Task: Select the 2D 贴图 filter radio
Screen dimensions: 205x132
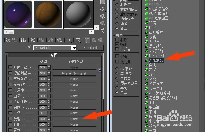Action: pos(117,68)
